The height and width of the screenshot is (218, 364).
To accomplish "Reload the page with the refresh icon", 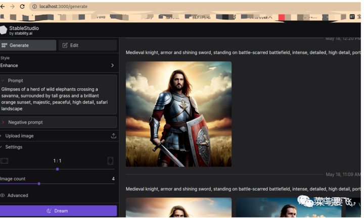I will (22, 7).
